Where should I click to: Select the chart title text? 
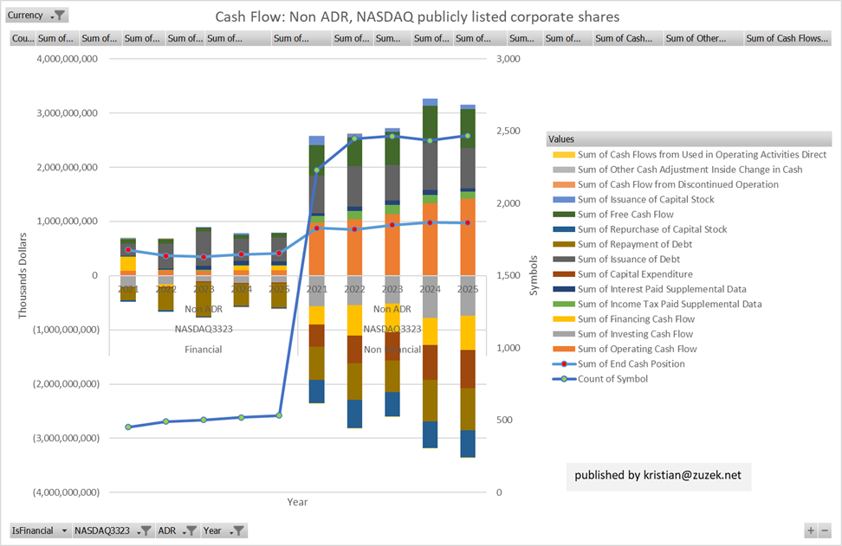point(418,16)
